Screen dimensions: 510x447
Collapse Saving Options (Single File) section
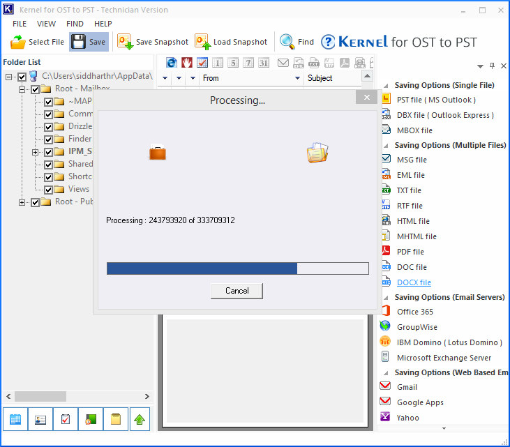(x=386, y=86)
